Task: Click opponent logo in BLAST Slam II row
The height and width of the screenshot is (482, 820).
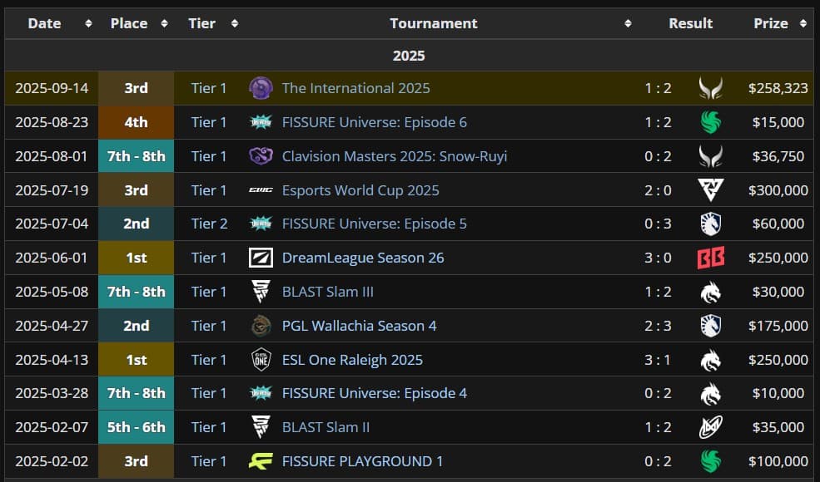Action: pyautogui.click(x=710, y=427)
